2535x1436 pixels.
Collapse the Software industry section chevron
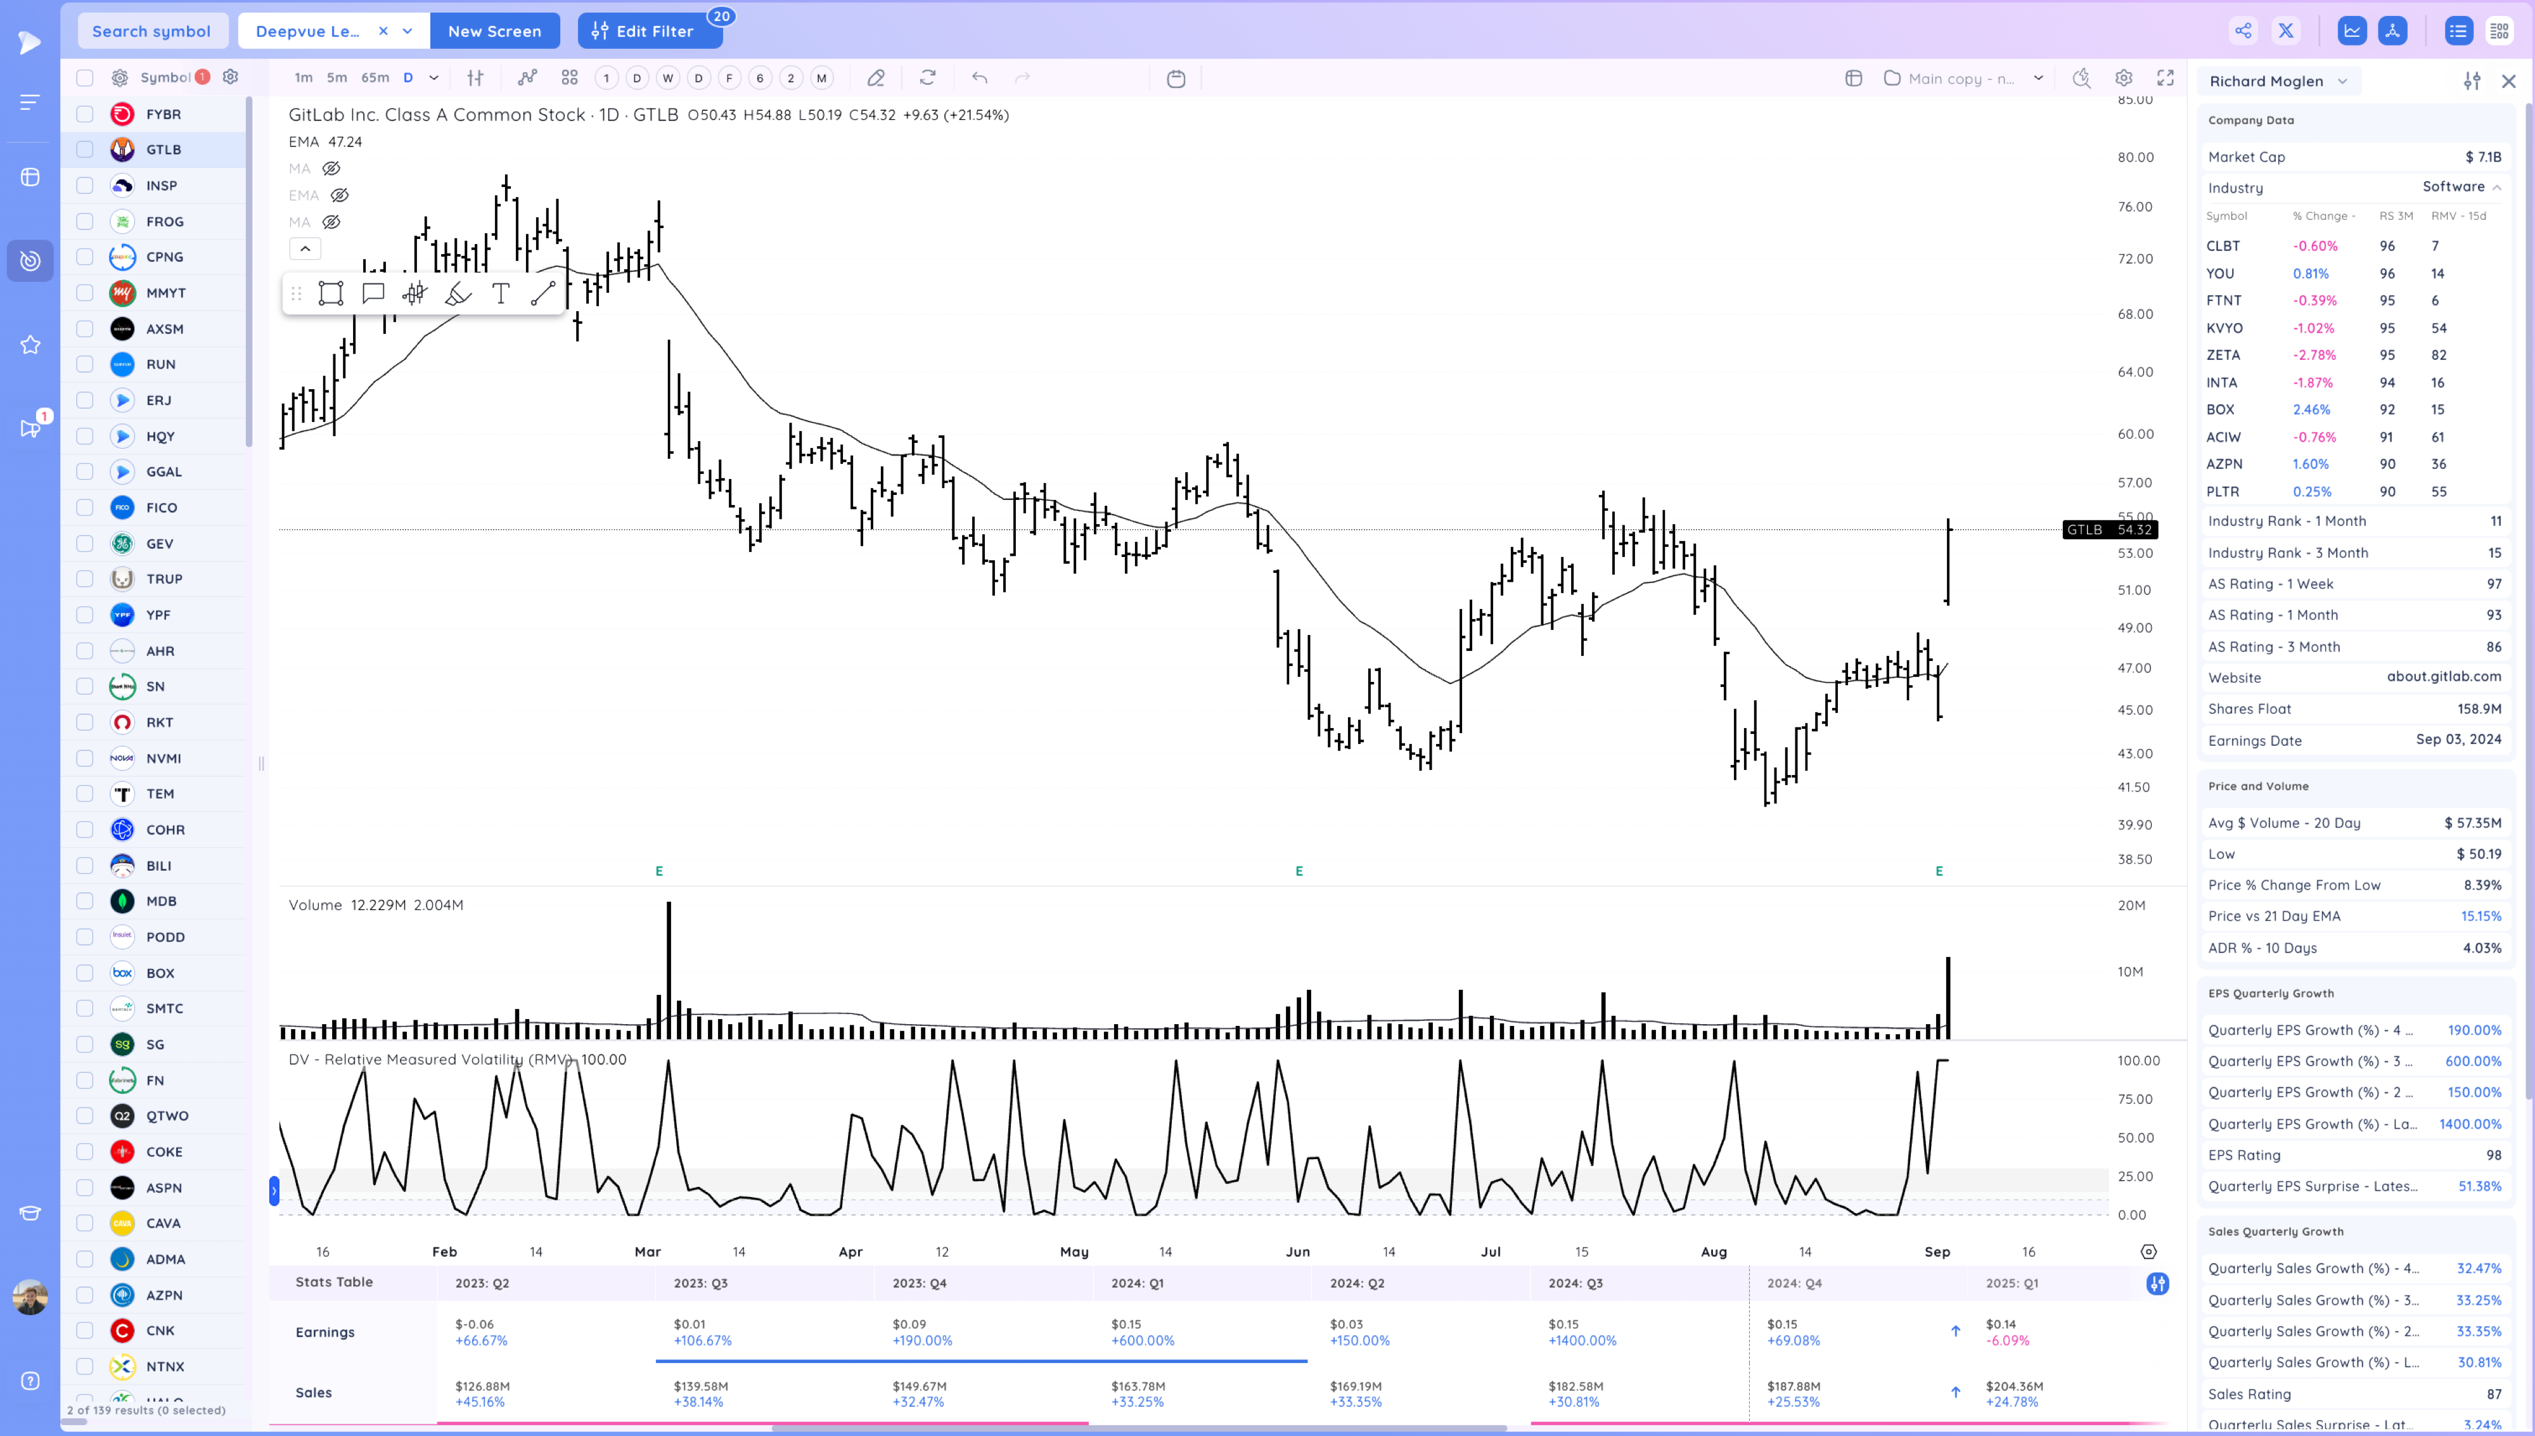(2496, 188)
